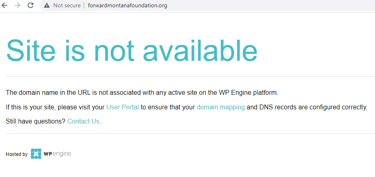Image resolution: width=375 pixels, height=177 pixels.
Task: Click the "WP Engine platform" text
Action: point(252,93)
